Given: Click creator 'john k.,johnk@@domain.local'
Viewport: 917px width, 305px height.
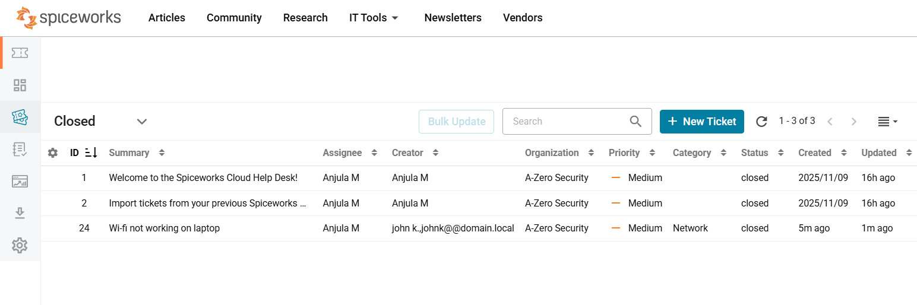Looking at the screenshot, I should tap(453, 228).
